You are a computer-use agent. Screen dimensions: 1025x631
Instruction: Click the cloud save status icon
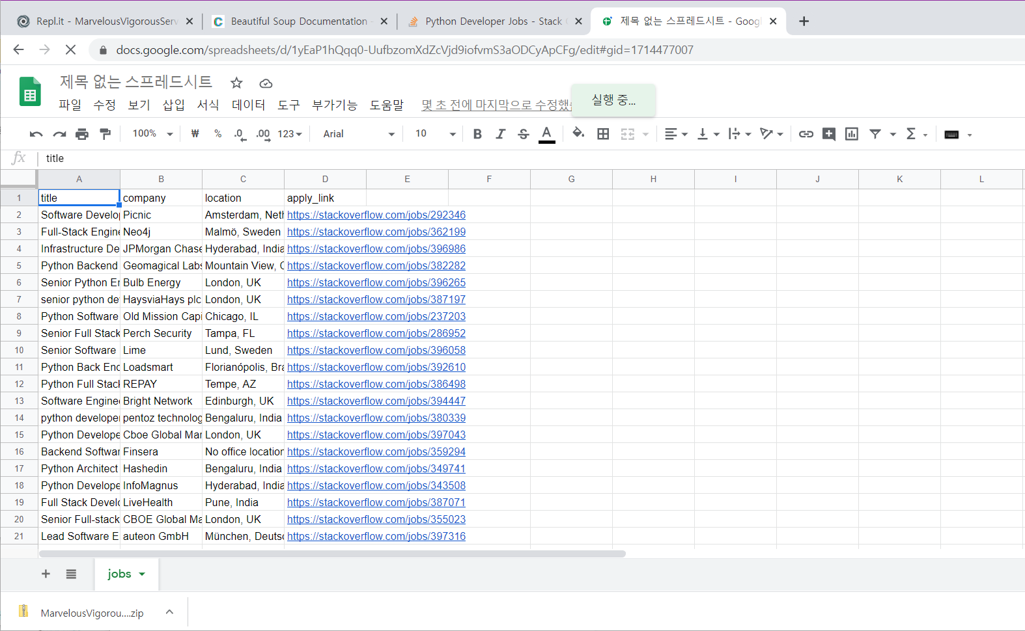coord(266,83)
